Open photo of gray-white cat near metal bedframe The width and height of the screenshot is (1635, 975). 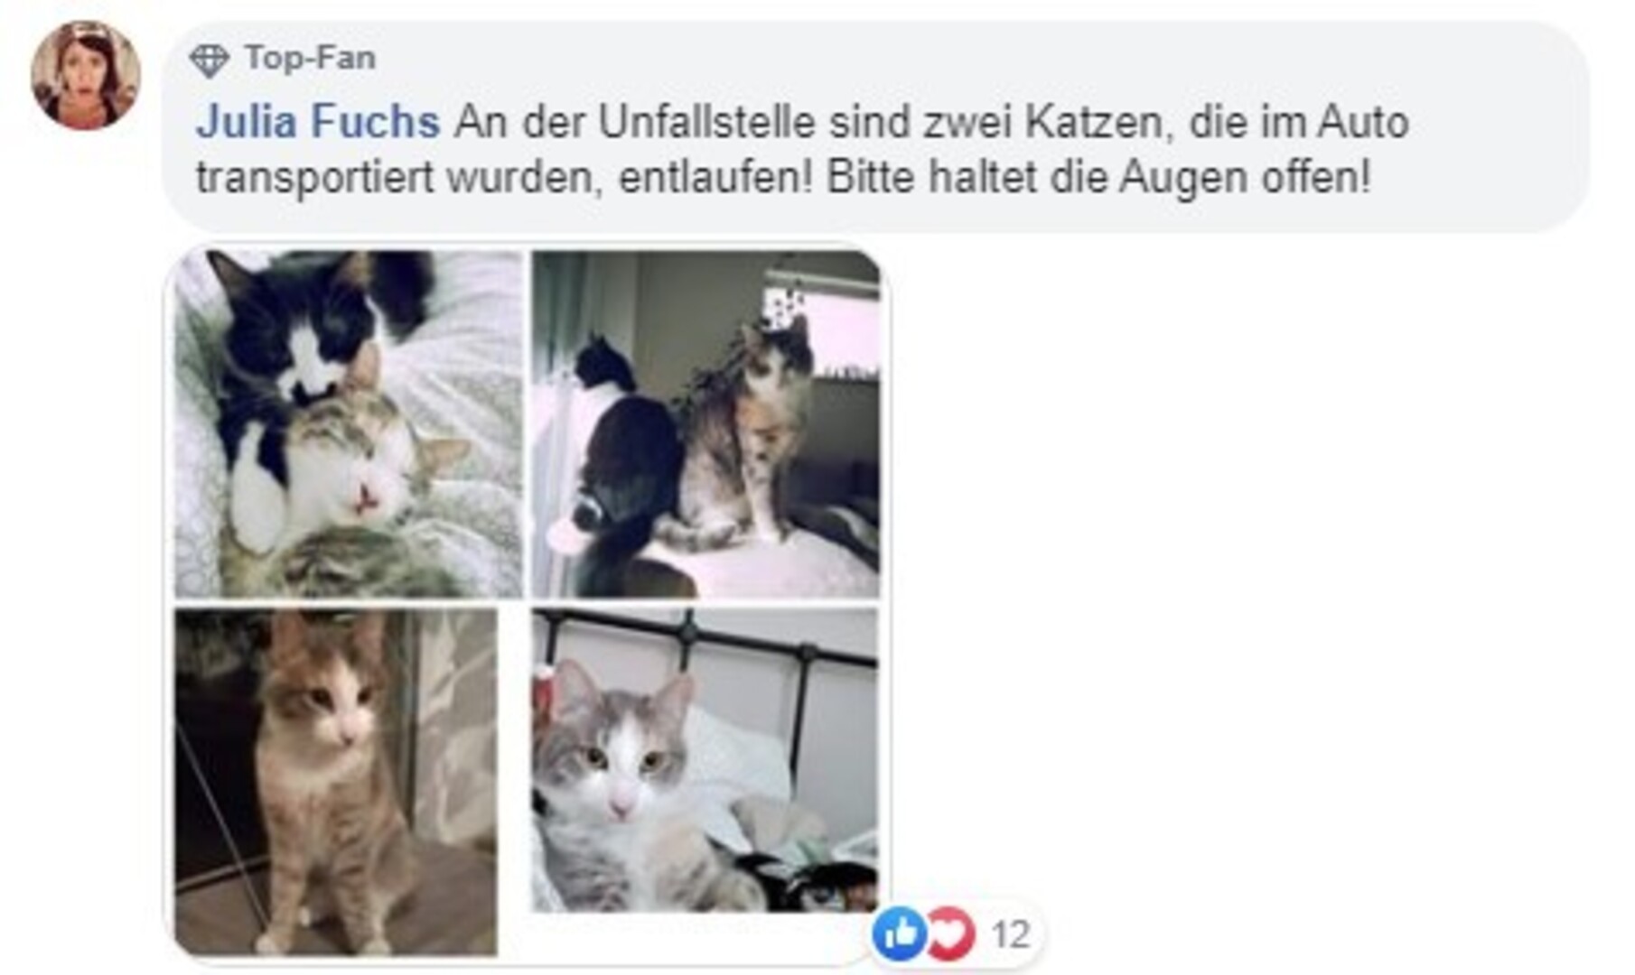tap(705, 760)
